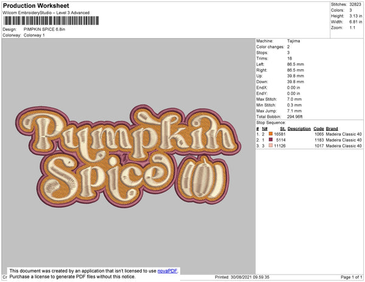Select the maroon color swatch for code 1183
Viewport: 365px width, 282px height.
tap(271, 140)
